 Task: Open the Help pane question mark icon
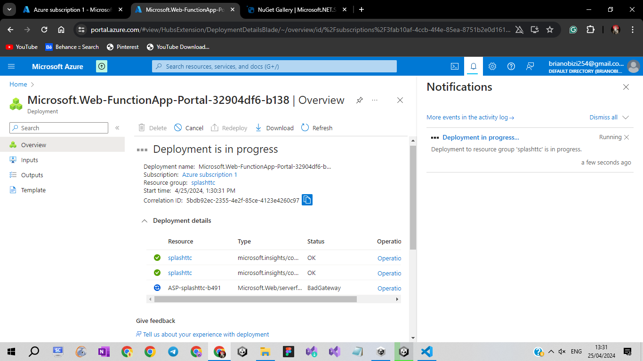click(x=511, y=66)
